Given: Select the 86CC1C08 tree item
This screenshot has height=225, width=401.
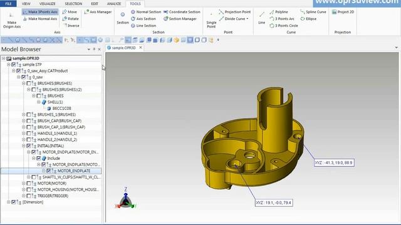Looking at the screenshot, I should [61, 108].
